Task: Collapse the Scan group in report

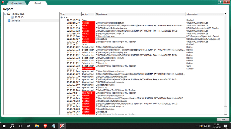Action: point(62,17)
